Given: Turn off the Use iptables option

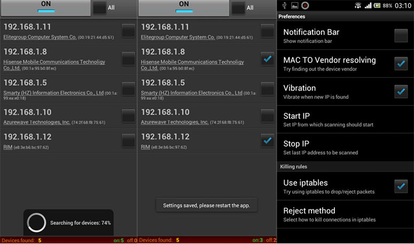Looking at the screenshot, I should click(401, 186).
